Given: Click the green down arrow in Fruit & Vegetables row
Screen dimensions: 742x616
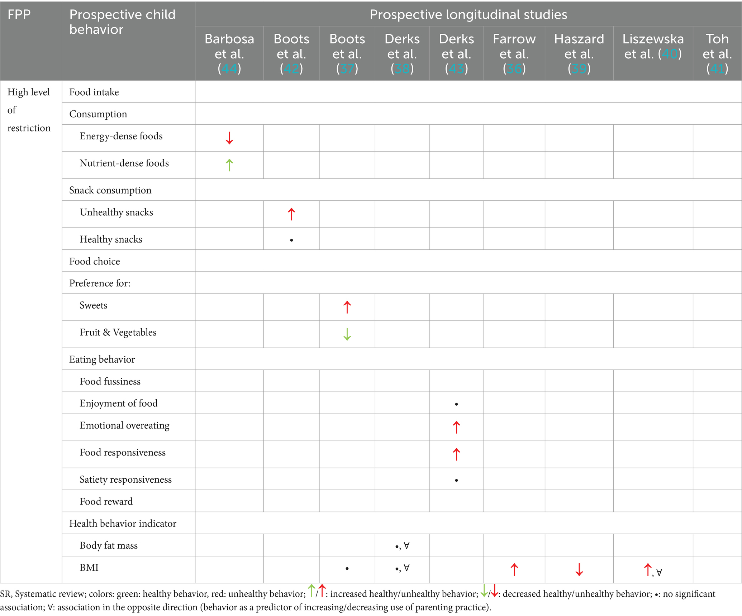Looking at the screenshot, I should point(347,334).
